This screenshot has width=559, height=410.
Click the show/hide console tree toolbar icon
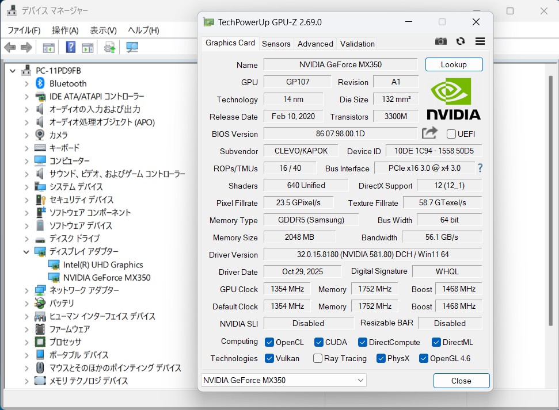(48, 47)
